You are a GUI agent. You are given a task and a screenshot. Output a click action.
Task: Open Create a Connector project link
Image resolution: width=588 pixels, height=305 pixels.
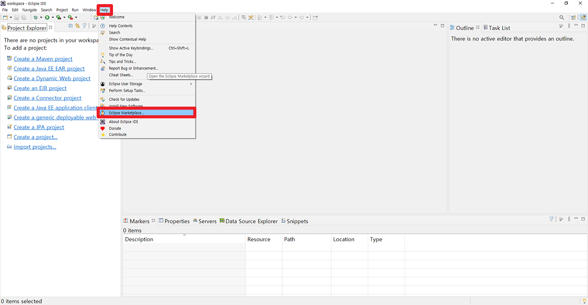click(x=47, y=98)
